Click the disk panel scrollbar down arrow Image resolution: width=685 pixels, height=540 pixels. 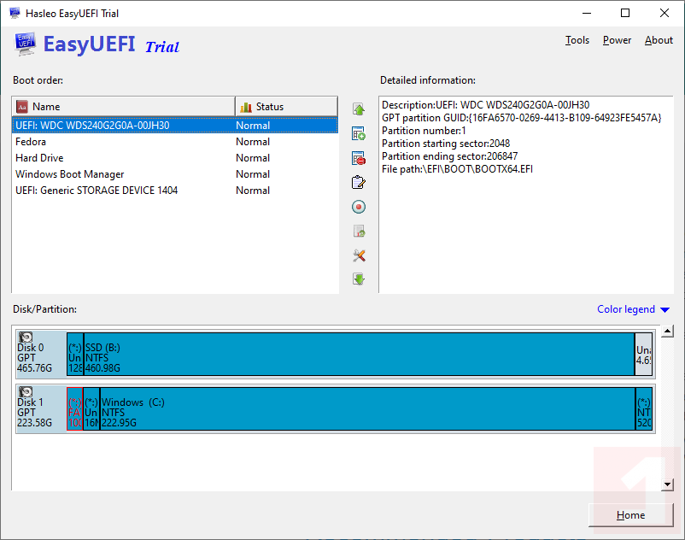point(667,484)
